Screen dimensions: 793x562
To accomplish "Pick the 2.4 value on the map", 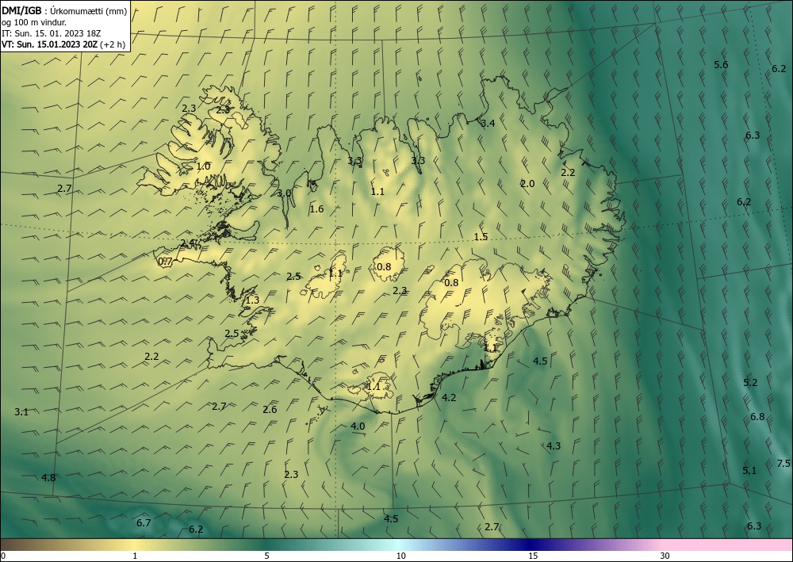I will (x=188, y=243).
